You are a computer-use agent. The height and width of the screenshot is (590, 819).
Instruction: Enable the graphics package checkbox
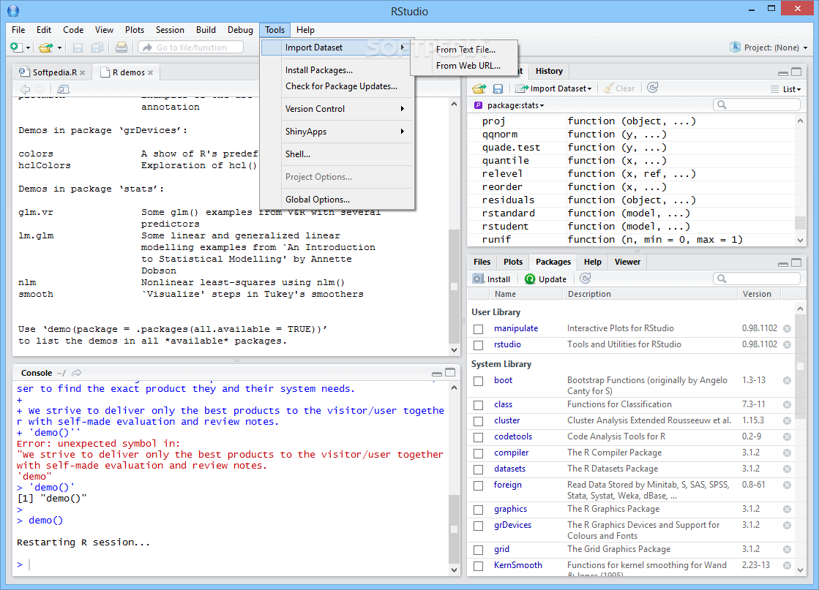pyautogui.click(x=479, y=510)
